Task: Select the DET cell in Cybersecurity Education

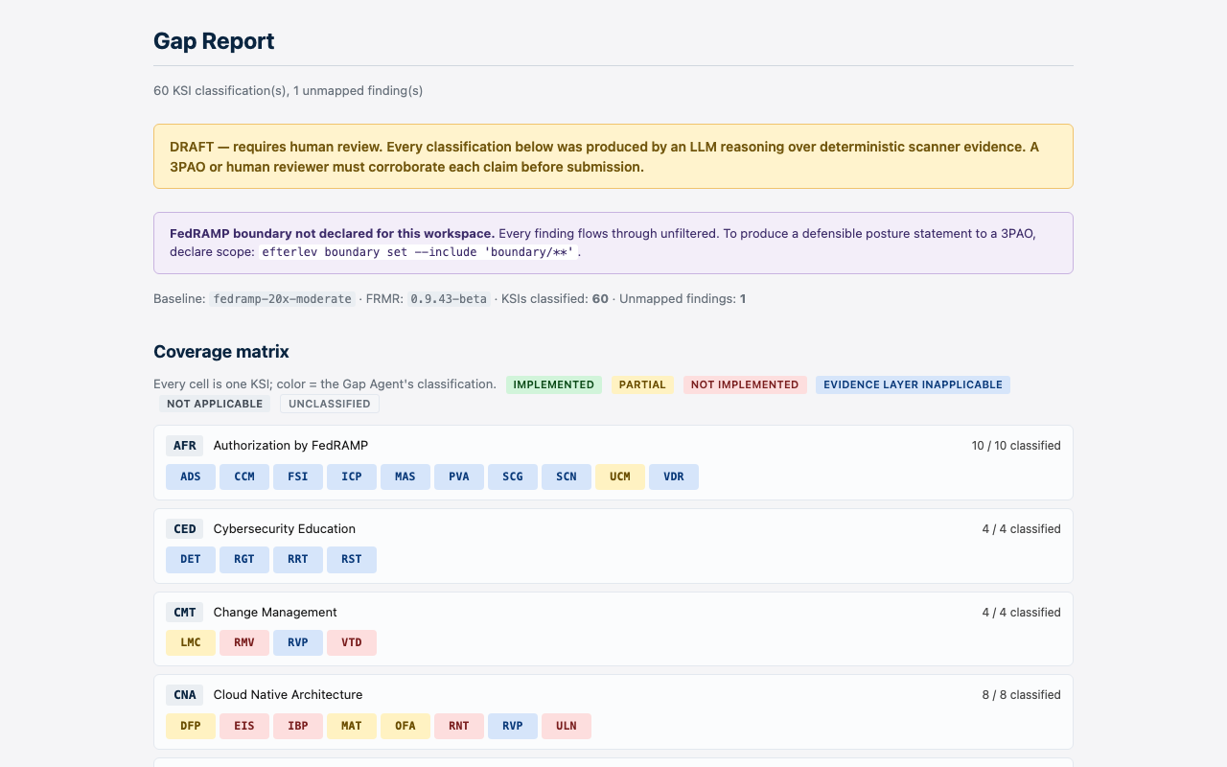Action: [x=191, y=560]
